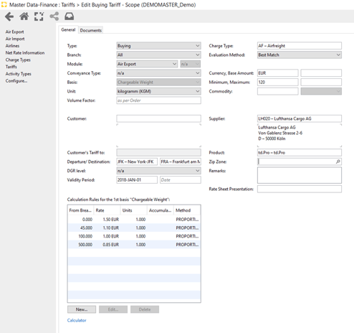This screenshot has width=354, height=333.
Task: Select the rule row with 0.85 EUR
Action: tap(134, 245)
